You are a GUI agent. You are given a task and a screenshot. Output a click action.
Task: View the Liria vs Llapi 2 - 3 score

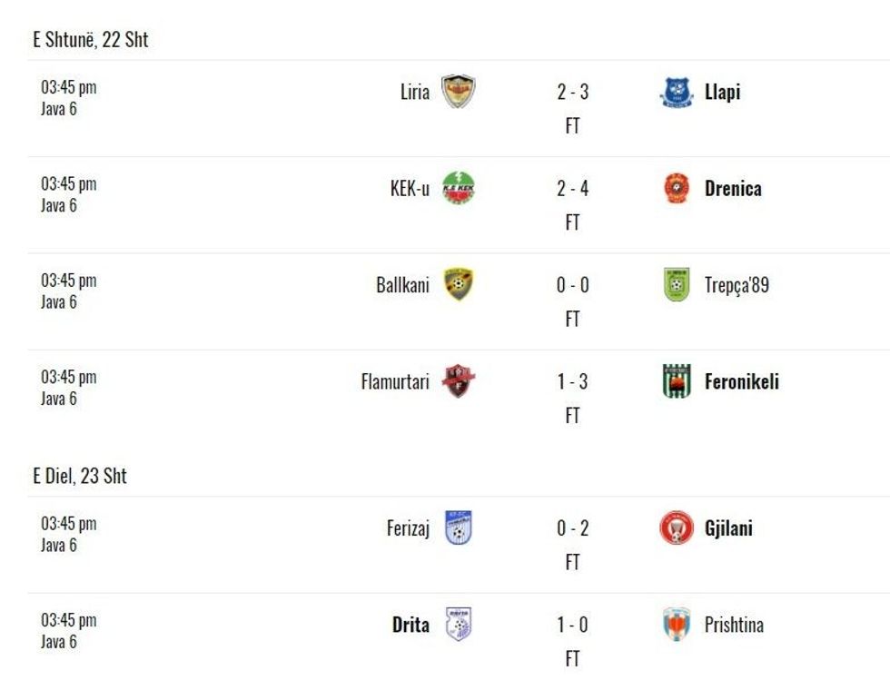[x=572, y=92]
